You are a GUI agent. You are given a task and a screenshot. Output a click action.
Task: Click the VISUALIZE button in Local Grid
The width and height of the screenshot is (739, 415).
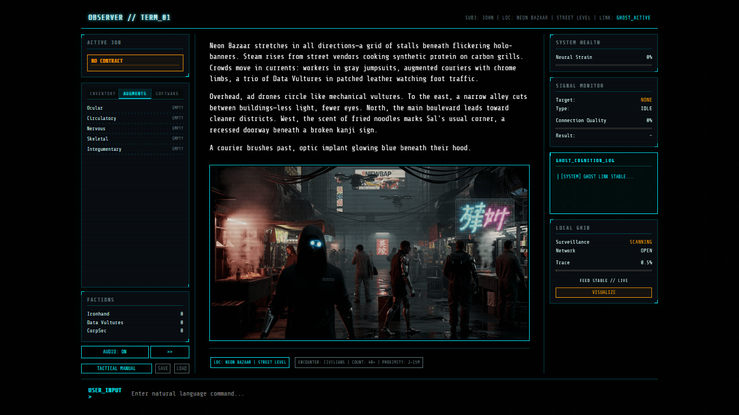coord(603,292)
